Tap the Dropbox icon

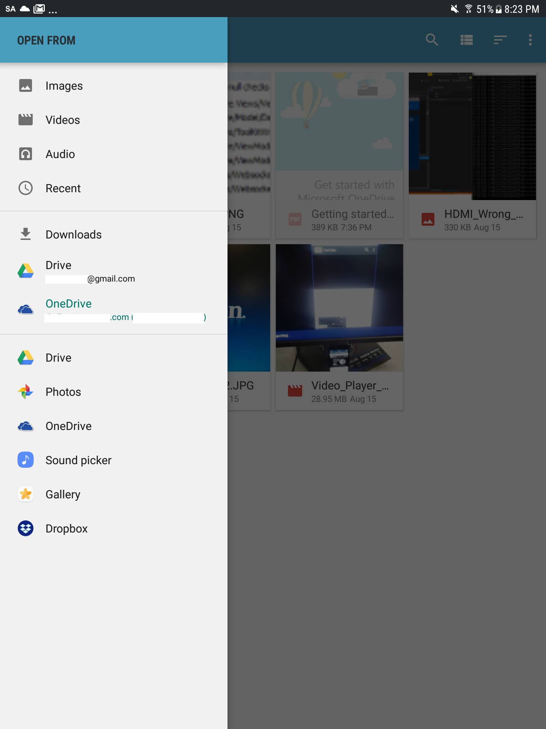(x=26, y=529)
